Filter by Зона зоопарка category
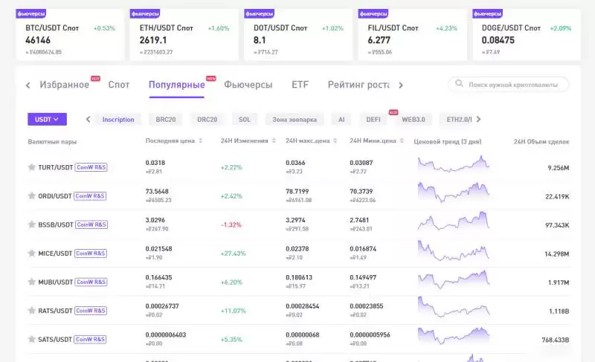This screenshot has height=362, width=595. [x=295, y=119]
